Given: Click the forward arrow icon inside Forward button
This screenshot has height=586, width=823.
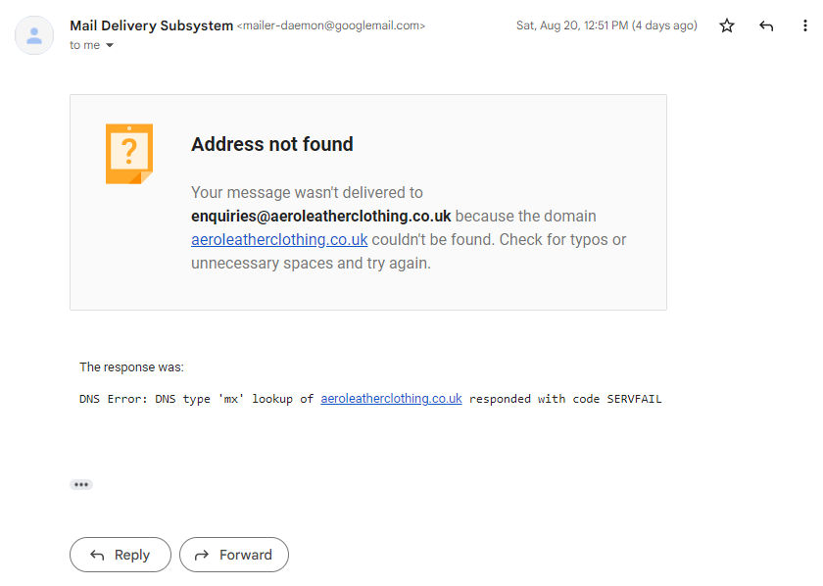Looking at the screenshot, I should click(202, 555).
